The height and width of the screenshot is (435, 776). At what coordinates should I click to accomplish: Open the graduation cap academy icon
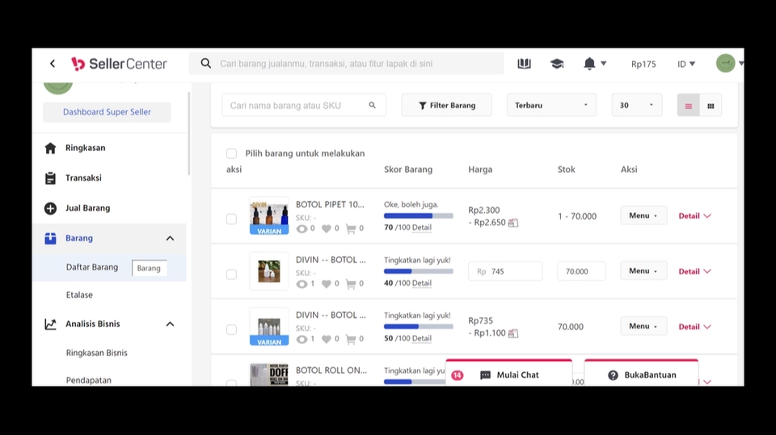click(557, 63)
